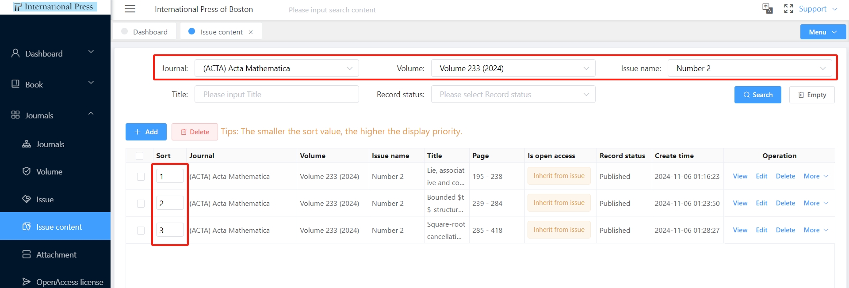Click Inherit from issue tag, 195 - 238 row
Screen dimensions: 849x288
pyautogui.click(x=559, y=176)
